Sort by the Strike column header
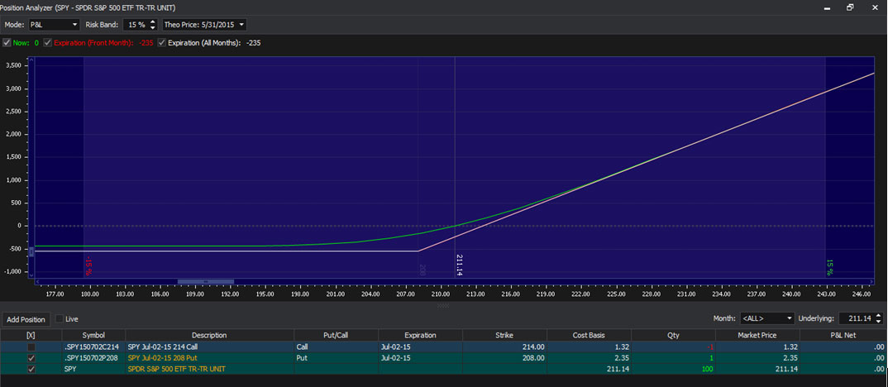 click(504, 335)
